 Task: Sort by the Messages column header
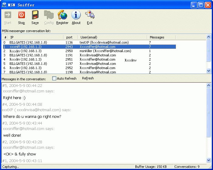click(161, 37)
